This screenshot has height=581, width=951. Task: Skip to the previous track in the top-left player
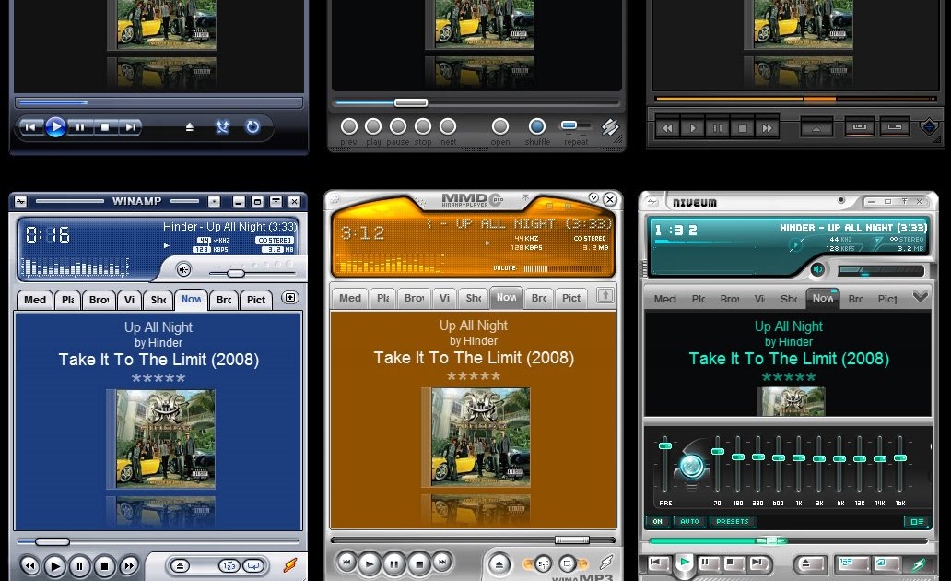(30, 127)
